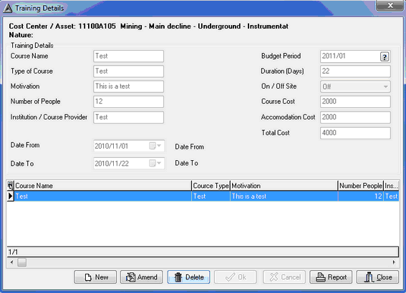
Task: Click the row pointer arrow of Test record
Action: coord(10,196)
